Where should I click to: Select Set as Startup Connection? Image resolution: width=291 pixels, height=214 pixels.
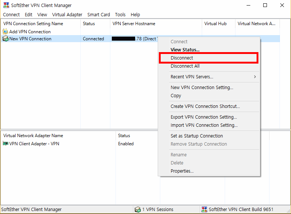pyautogui.click(x=209, y=136)
